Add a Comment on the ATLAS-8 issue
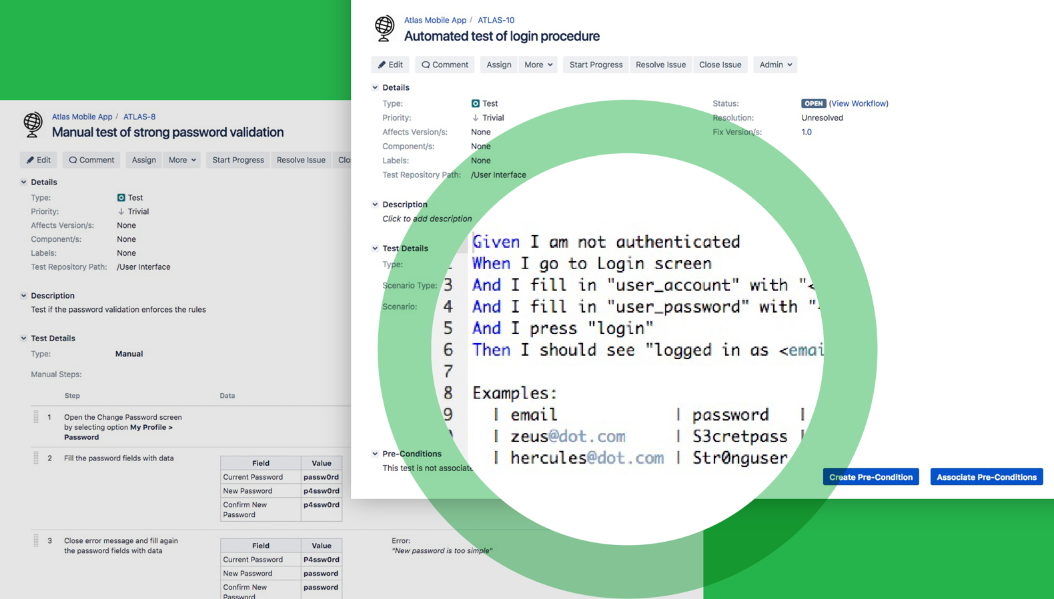The image size is (1054, 599). coord(91,160)
